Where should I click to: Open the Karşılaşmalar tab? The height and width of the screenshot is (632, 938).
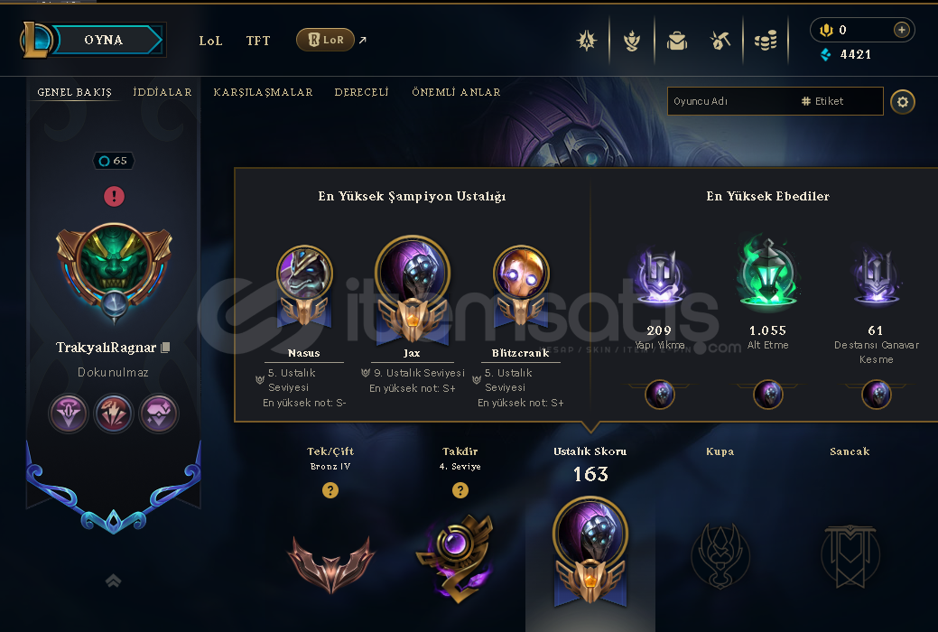click(x=264, y=92)
